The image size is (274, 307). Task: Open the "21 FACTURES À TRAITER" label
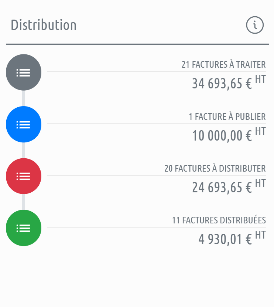pyautogui.click(x=223, y=65)
